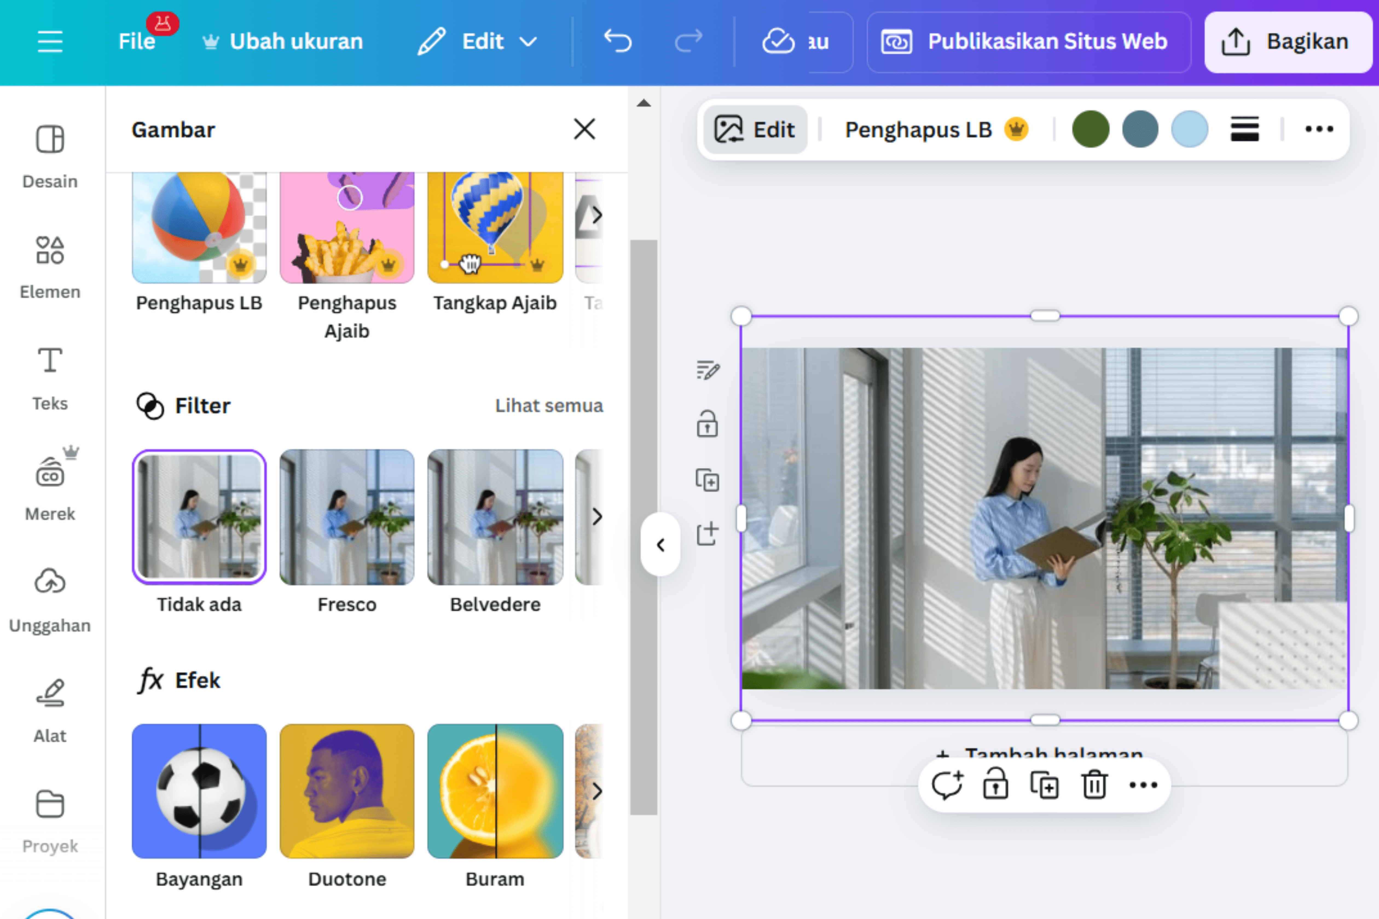Open the File menu
This screenshot has width=1379, height=919.
coord(137,41)
